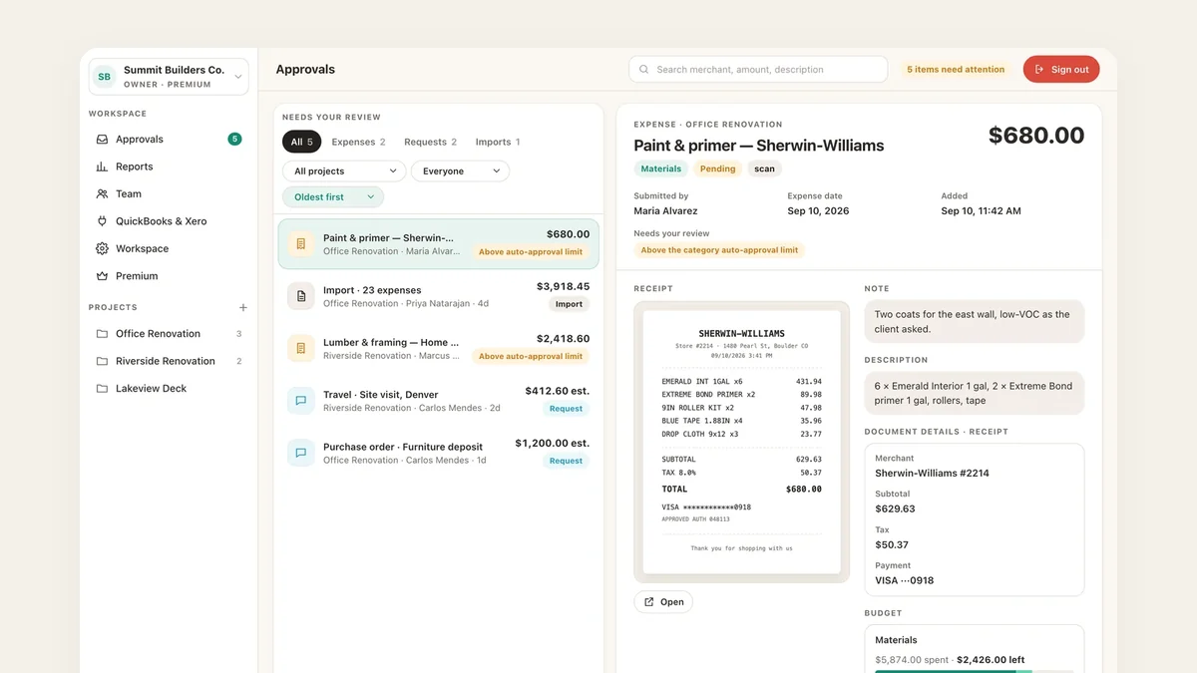Open Lakeview Deck folder icon

[102, 389]
